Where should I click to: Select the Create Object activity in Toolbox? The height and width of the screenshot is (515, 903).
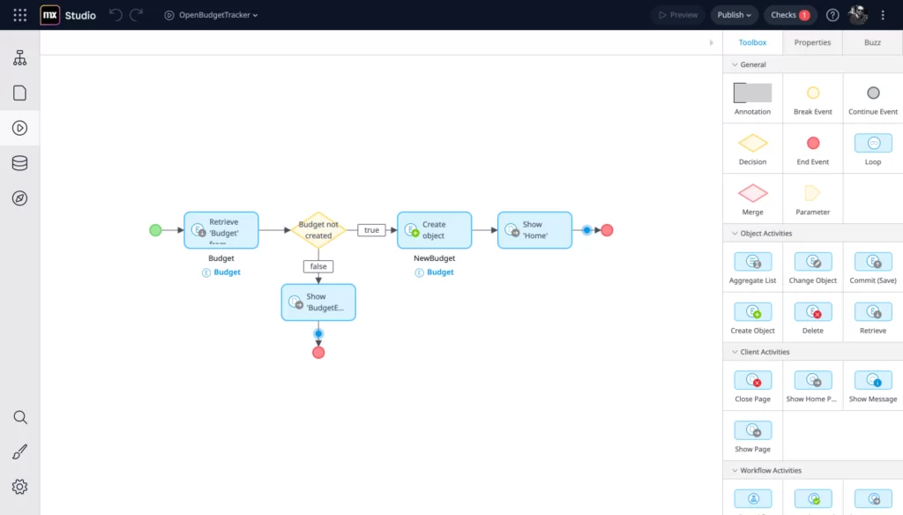click(752, 317)
